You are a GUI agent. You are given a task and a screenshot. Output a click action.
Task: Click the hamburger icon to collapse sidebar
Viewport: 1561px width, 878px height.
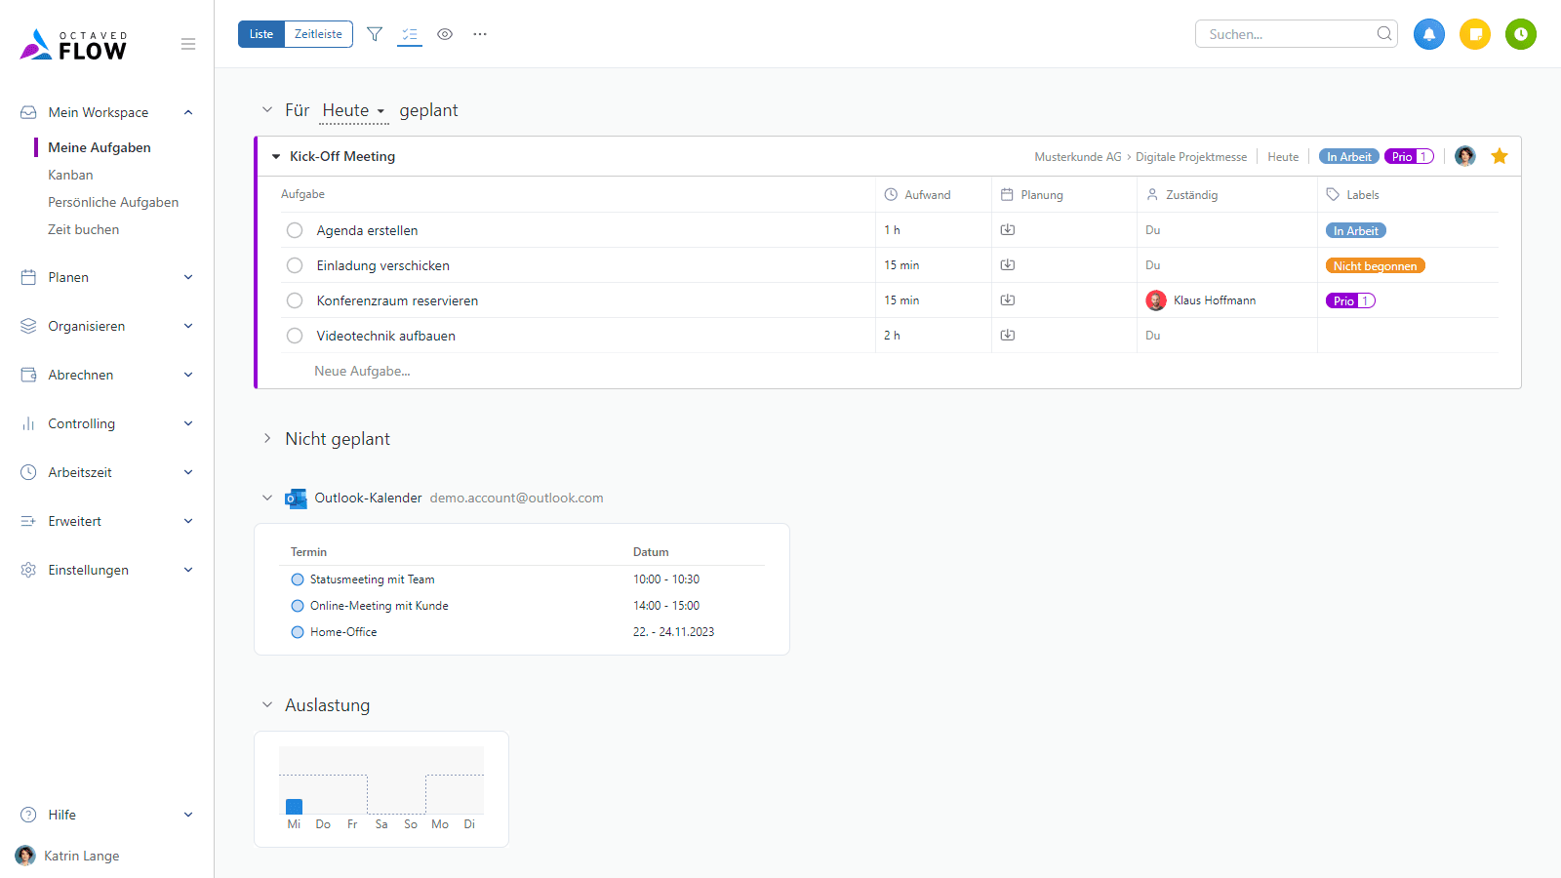point(188,44)
